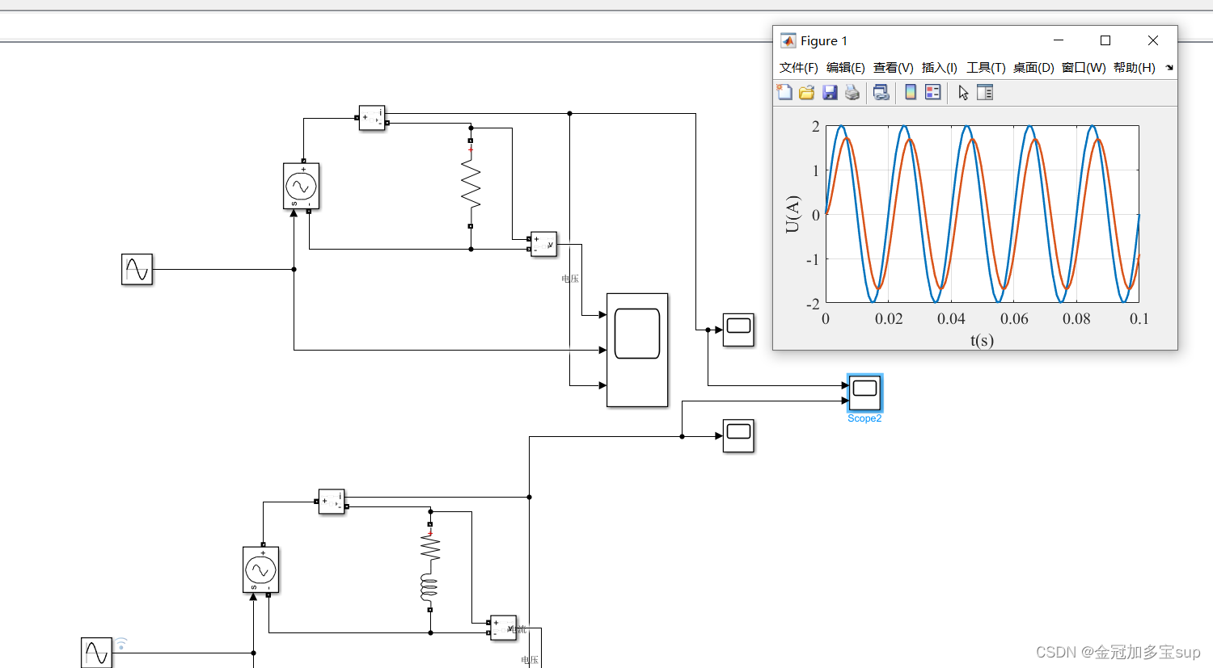Click the upper Sine Wave source block

point(137,269)
